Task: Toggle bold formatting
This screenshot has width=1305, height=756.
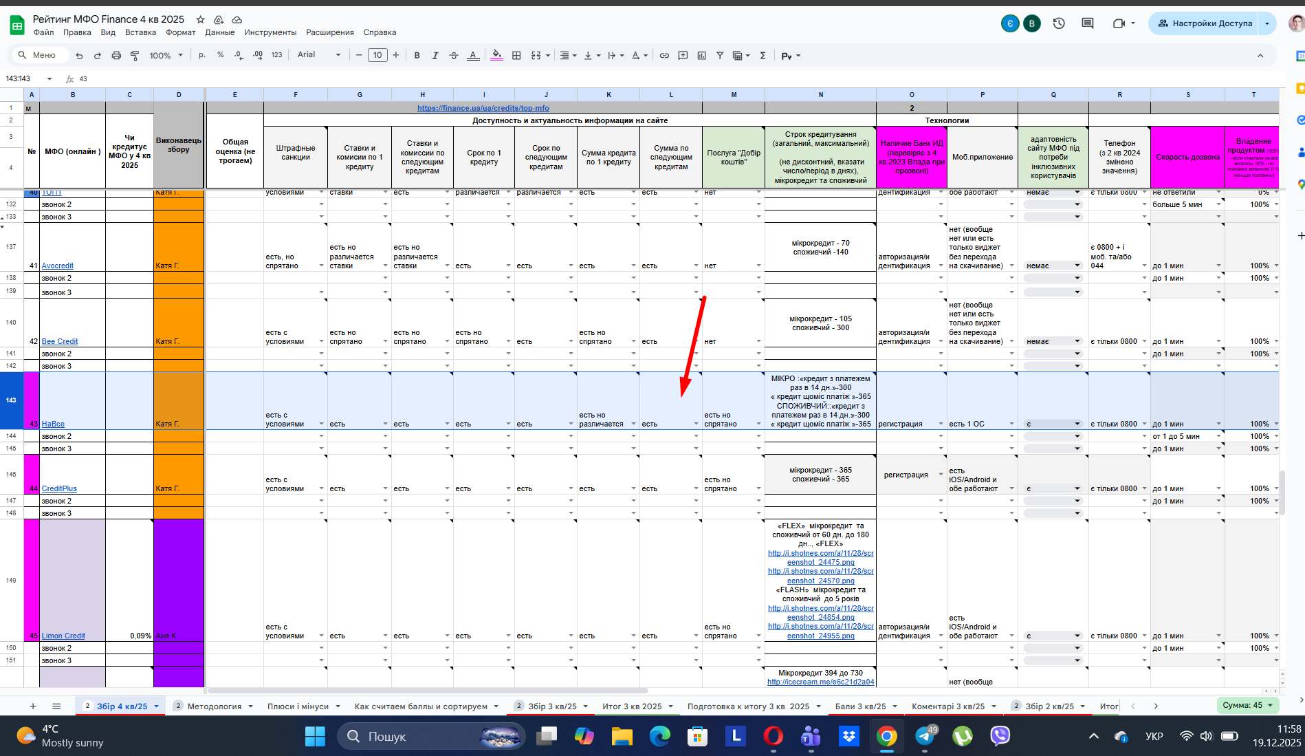Action: 417,55
